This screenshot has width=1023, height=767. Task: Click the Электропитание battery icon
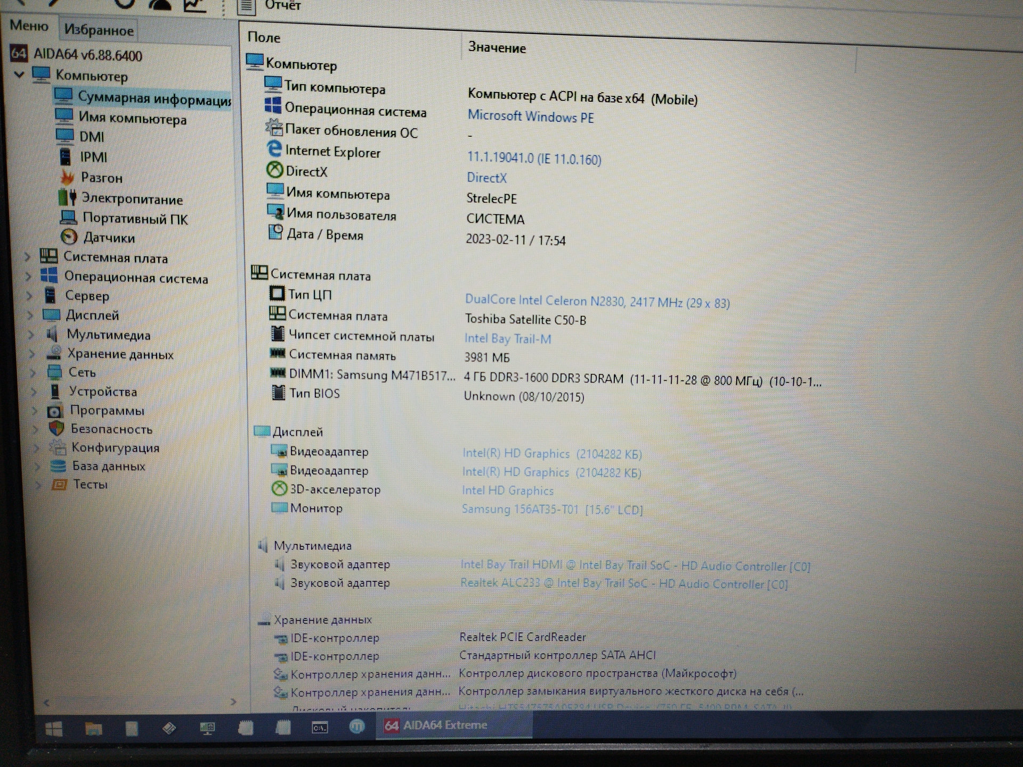67,198
